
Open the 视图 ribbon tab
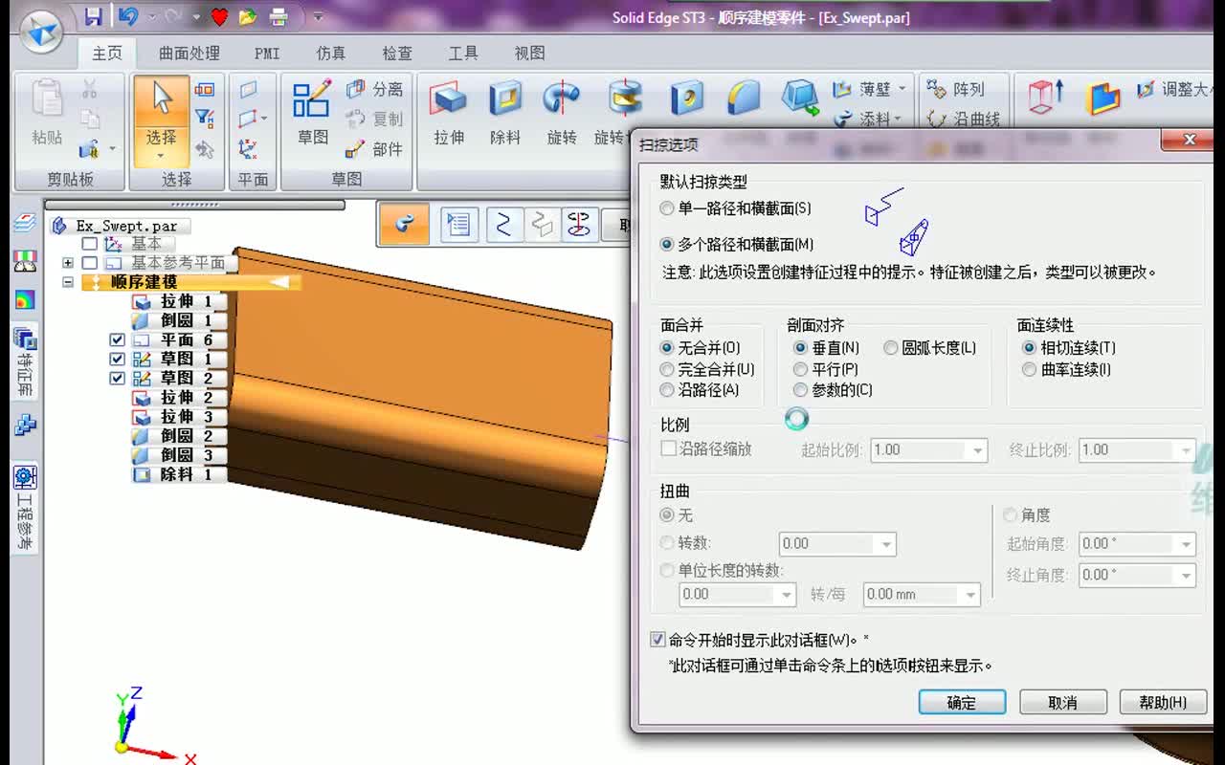(530, 54)
